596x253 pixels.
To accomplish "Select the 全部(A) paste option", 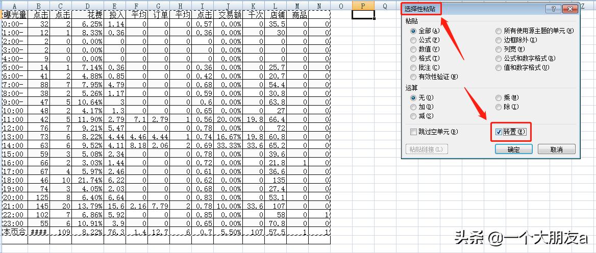I will 425,31.
